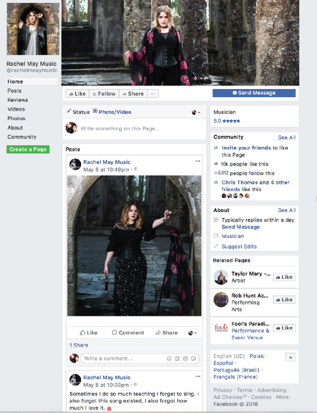Viewport: 317px width, 413px height.
Task: Open the Cookies footer link
Action: (261, 397)
